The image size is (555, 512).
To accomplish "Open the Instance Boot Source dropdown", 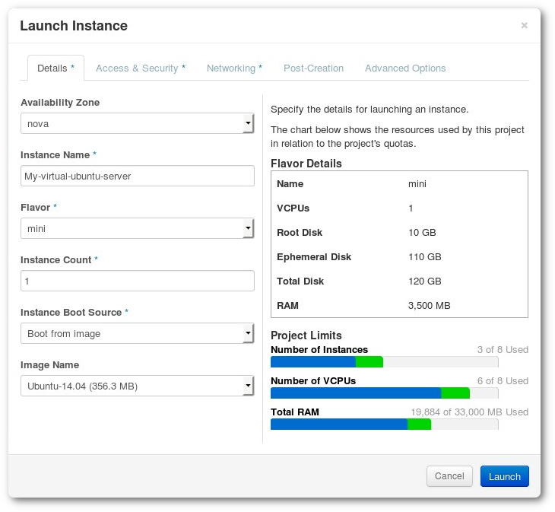I will pyautogui.click(x=138, y=333).
